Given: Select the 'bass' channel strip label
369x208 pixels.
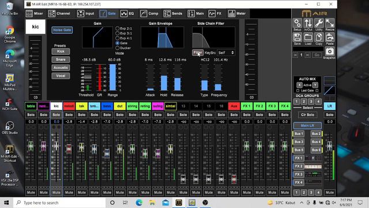Looking at the screenshot, I should [107, 106].
